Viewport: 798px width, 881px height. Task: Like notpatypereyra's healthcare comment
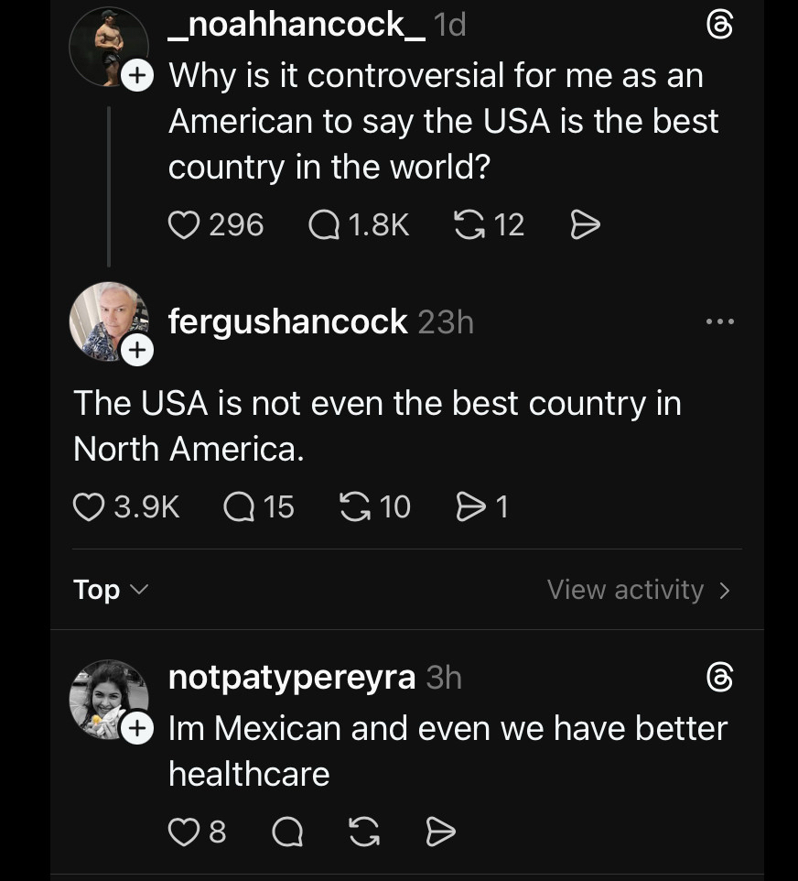184,831
